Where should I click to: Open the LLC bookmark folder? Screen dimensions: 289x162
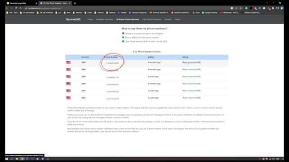click(x=58, y=13)
